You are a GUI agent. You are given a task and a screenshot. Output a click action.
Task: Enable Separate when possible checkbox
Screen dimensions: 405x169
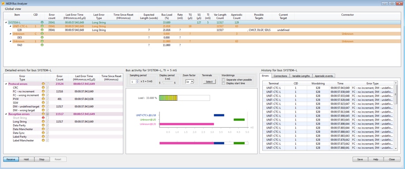click(223, 80)
